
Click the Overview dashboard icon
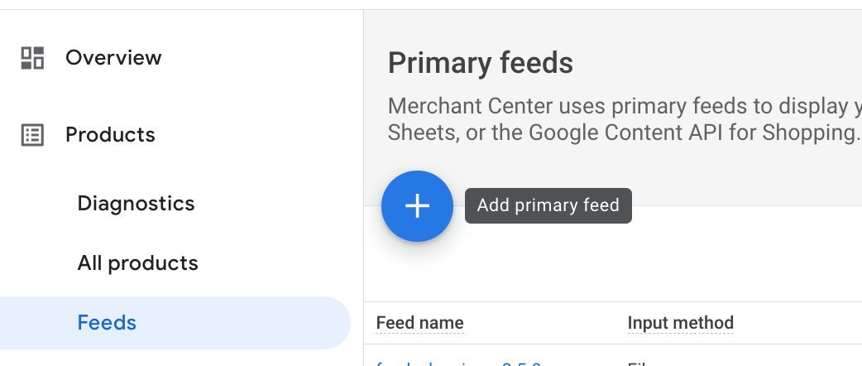pos(32,58)
